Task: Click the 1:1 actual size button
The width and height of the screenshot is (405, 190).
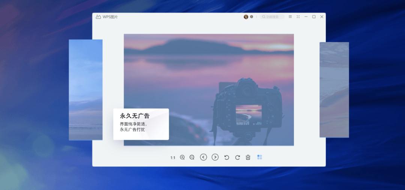Action: pos(173,157)
